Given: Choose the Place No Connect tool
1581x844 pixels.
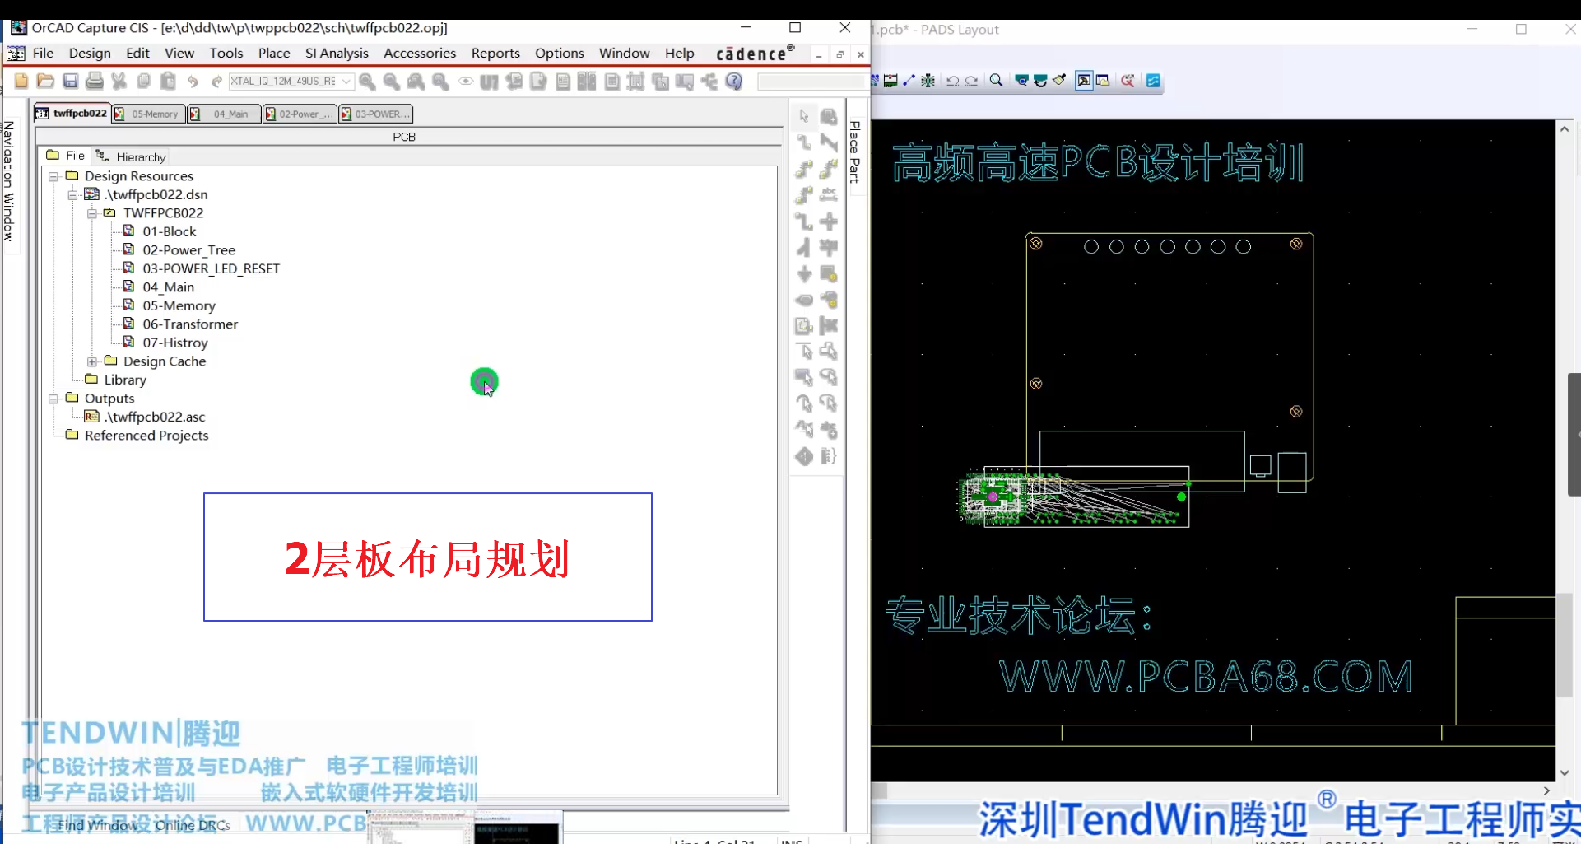Looking at the screenshot, I should pyautogui.click(x=829, y=326).
